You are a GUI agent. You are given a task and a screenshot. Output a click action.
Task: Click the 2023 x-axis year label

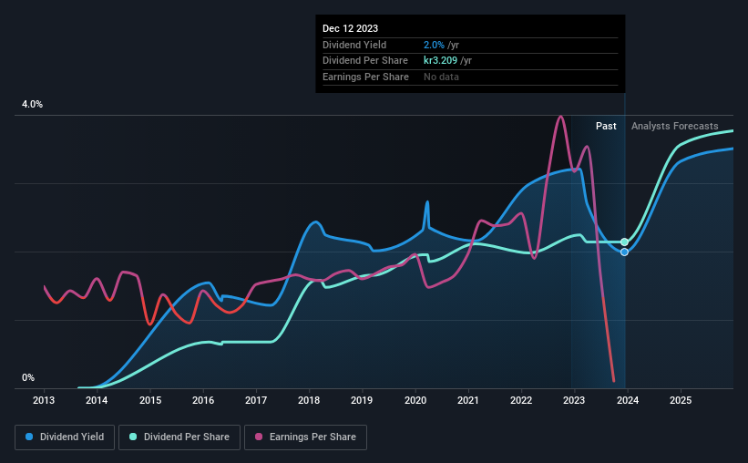click(x=574, y=400)
